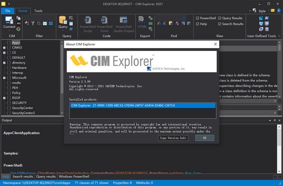This screenshot has height=186, width=283.
Task: Click the Google search icon in CIM group
Action: [18, 29]
